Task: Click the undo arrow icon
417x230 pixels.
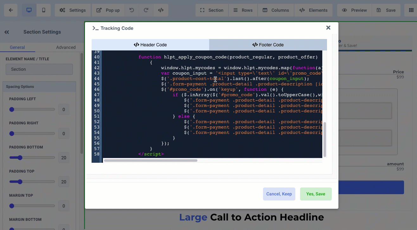Action: coord(132,10)
